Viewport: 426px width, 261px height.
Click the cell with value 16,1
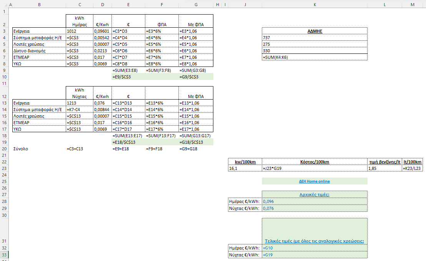click(245, 168)
